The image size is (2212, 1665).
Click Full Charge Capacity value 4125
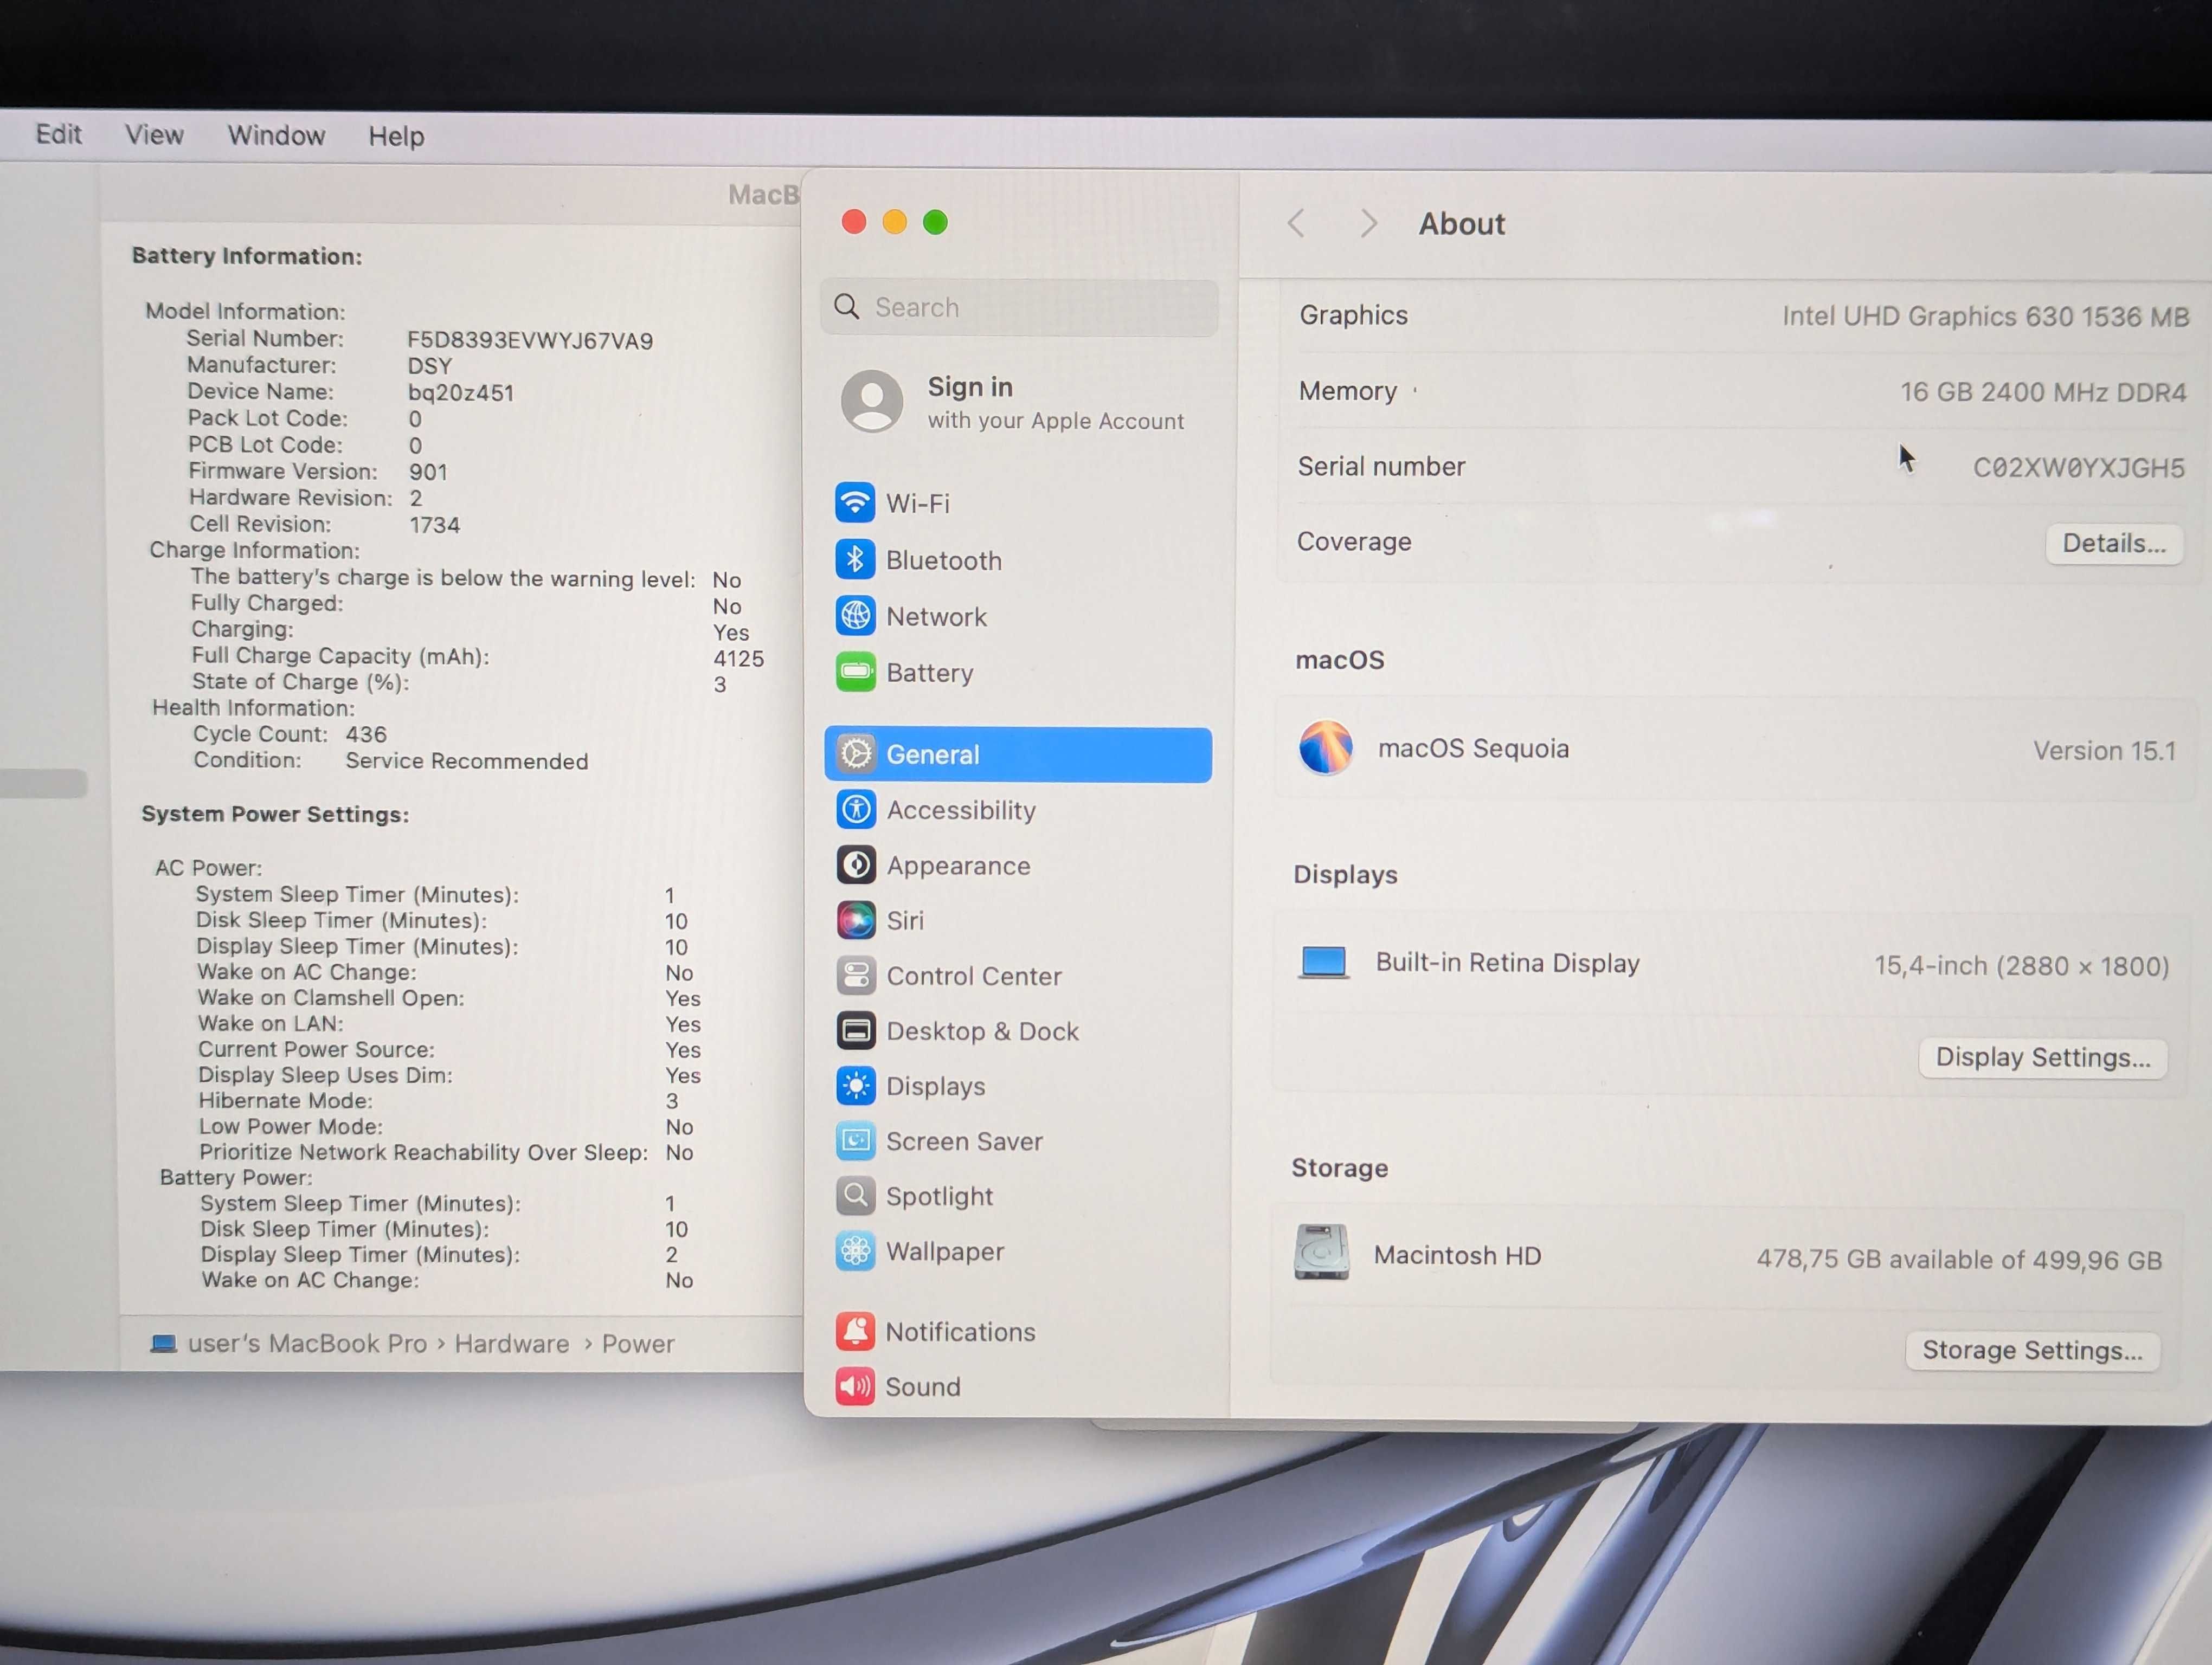(738, 657)
